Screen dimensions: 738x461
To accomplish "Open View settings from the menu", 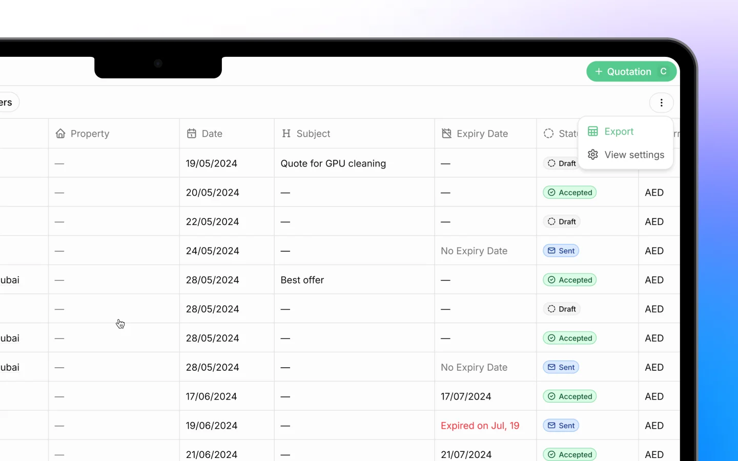I will [x=625, y=155].
